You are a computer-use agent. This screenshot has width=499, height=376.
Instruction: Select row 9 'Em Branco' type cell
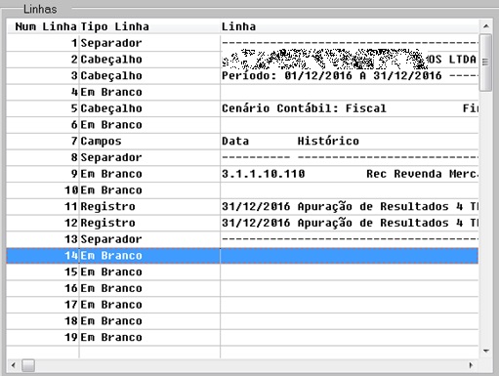click(149, 174)
